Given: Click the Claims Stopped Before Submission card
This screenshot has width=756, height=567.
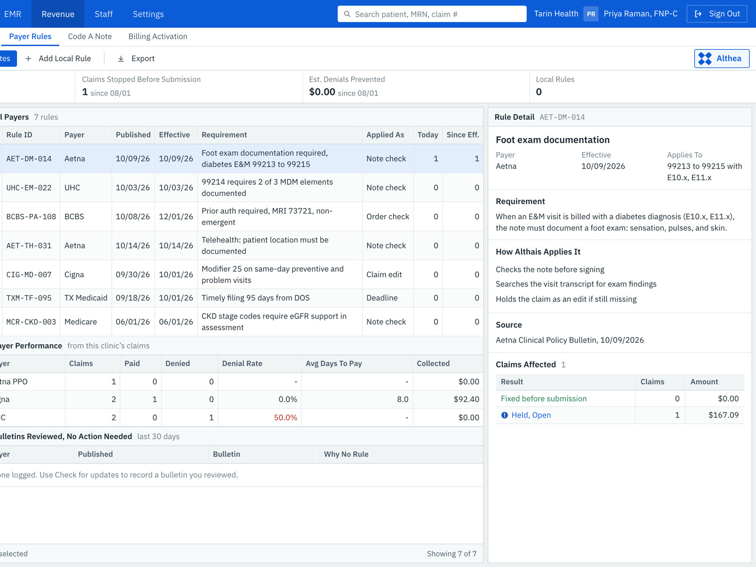Looking at the screenshot, I should tap(189, 86).
